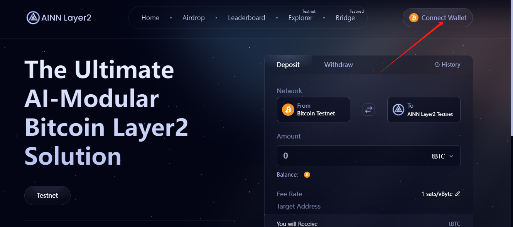Open the transaction History link
The width and height of the screenshot is (513, 227).
[447, 65]
